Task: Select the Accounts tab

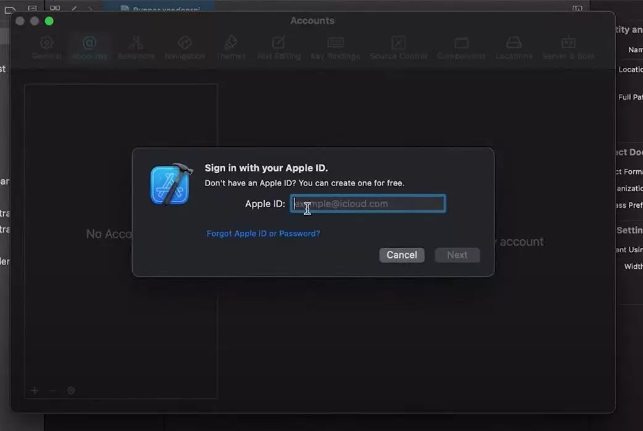Action: [x=89, y=46]
